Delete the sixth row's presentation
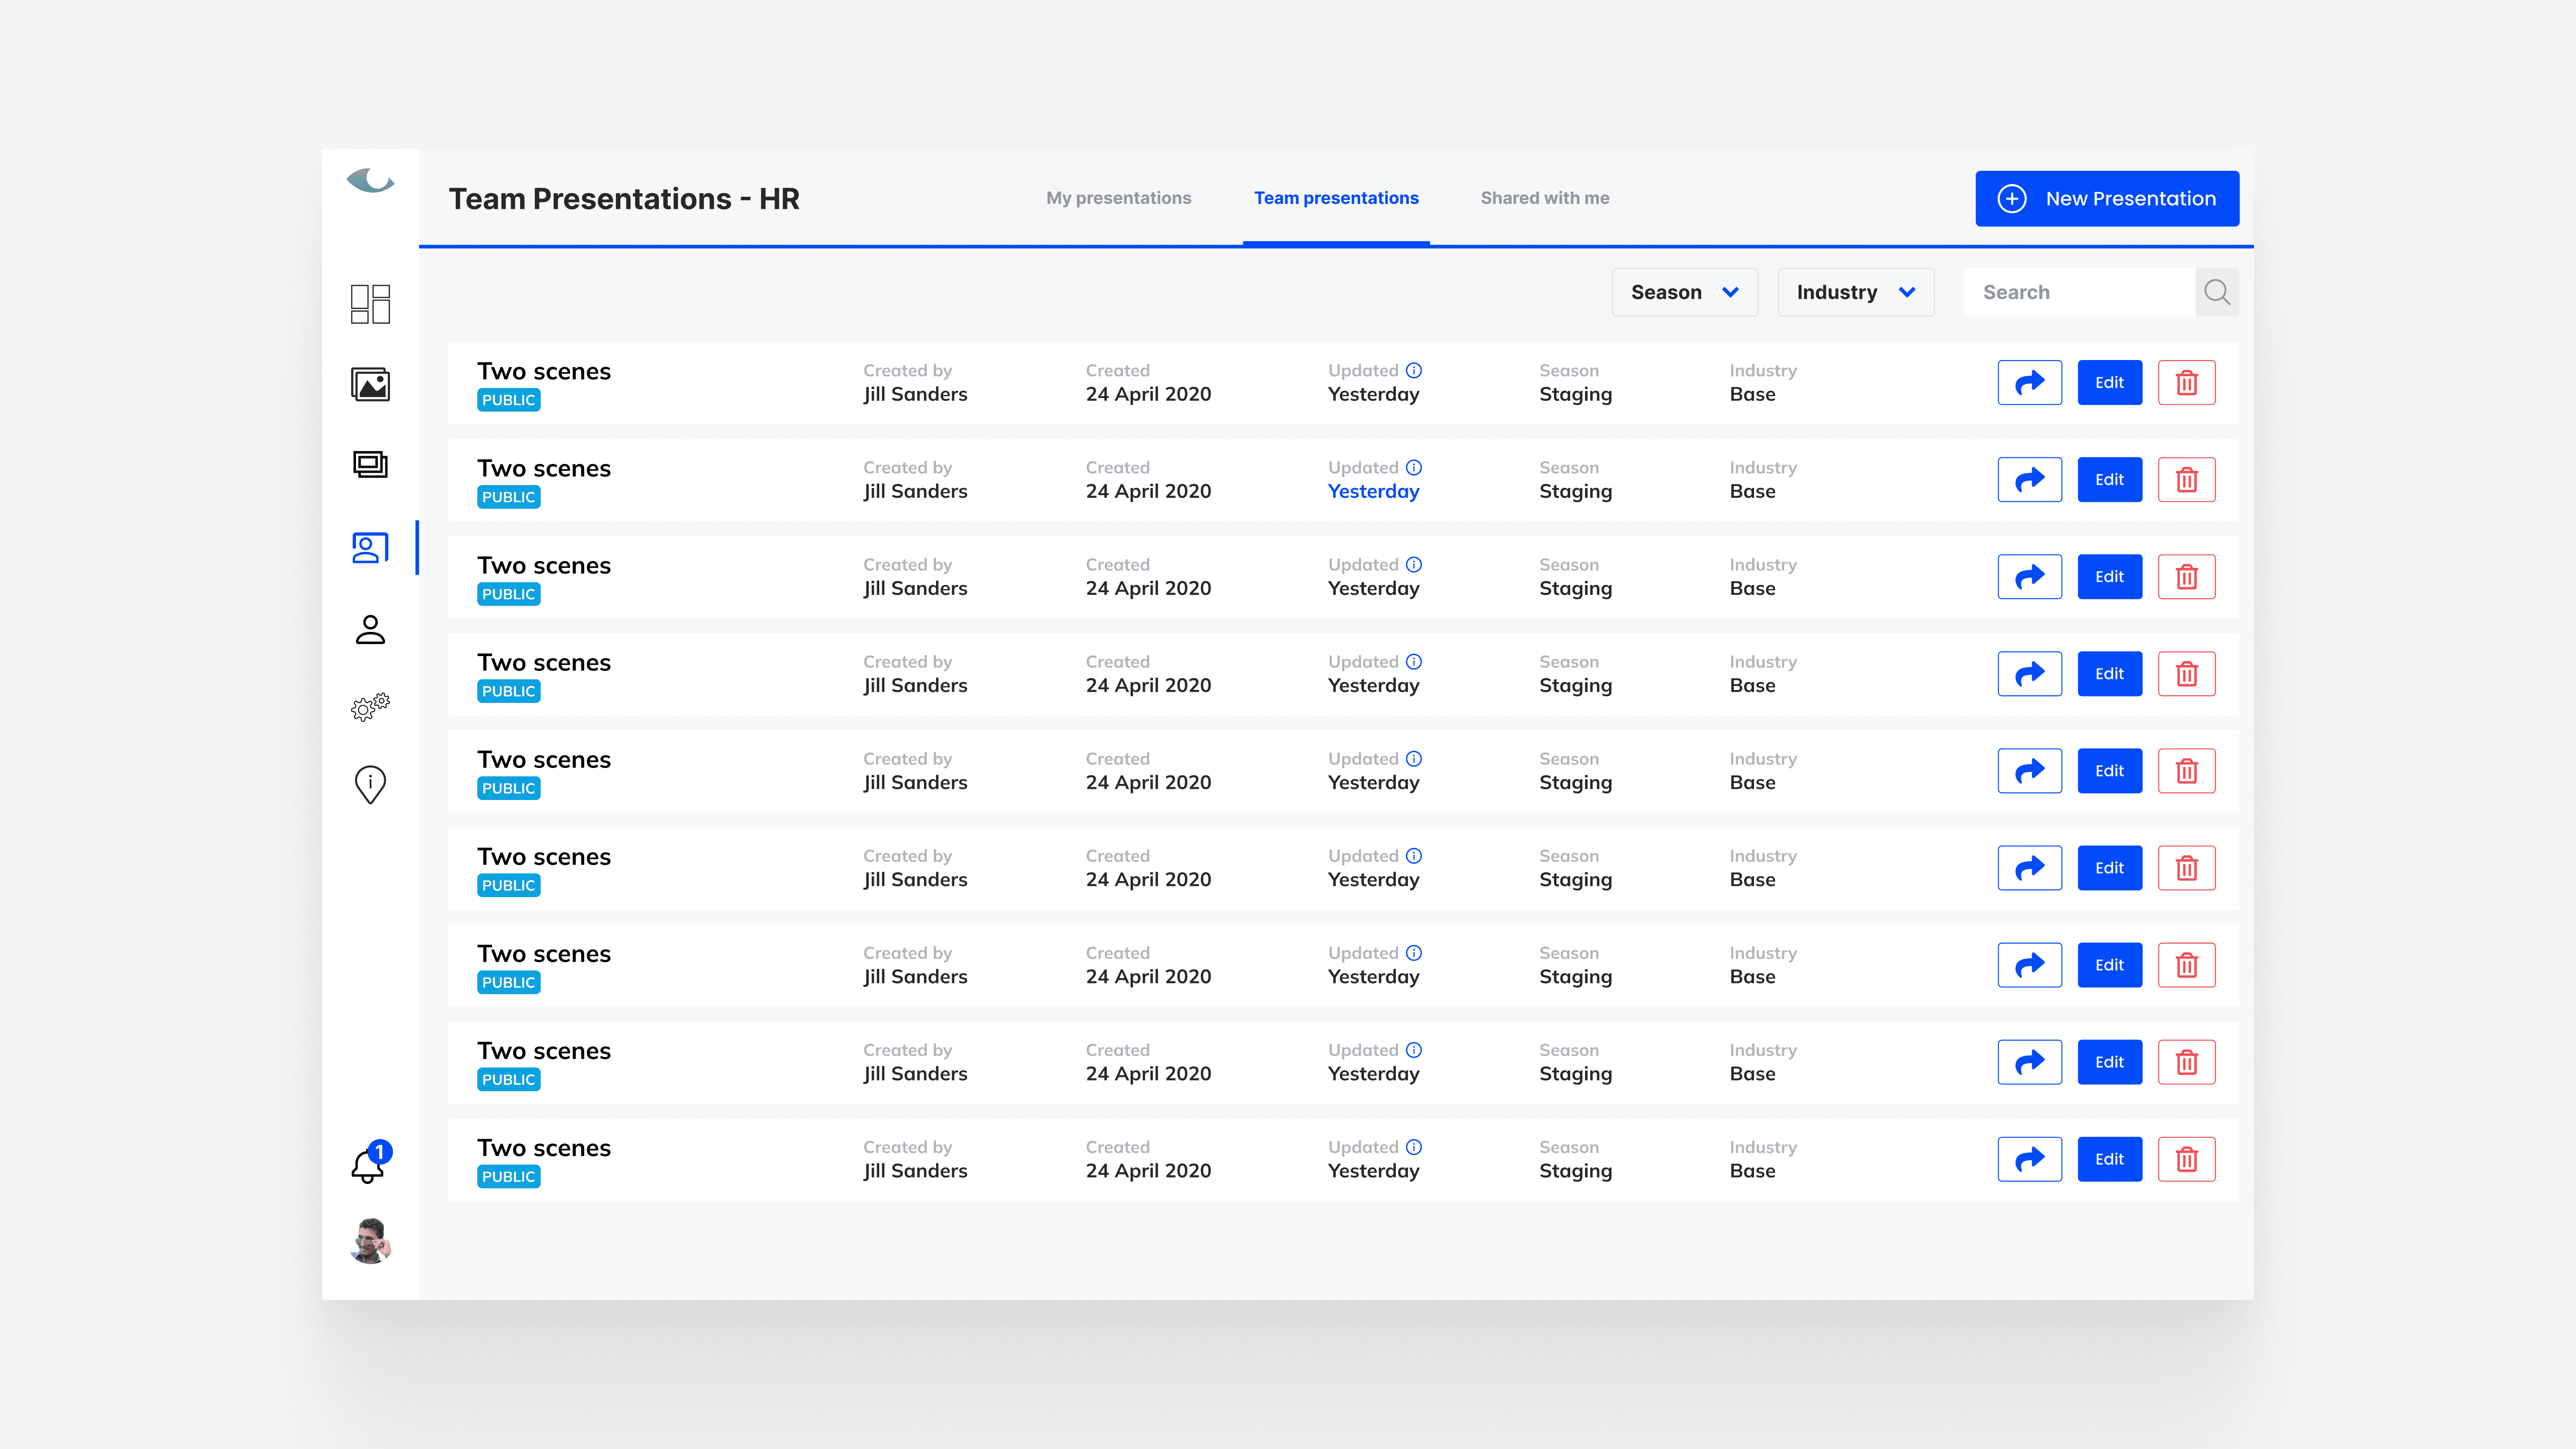Image resolution: width=2576 pixels, height=1449 pixels. 2187,867
